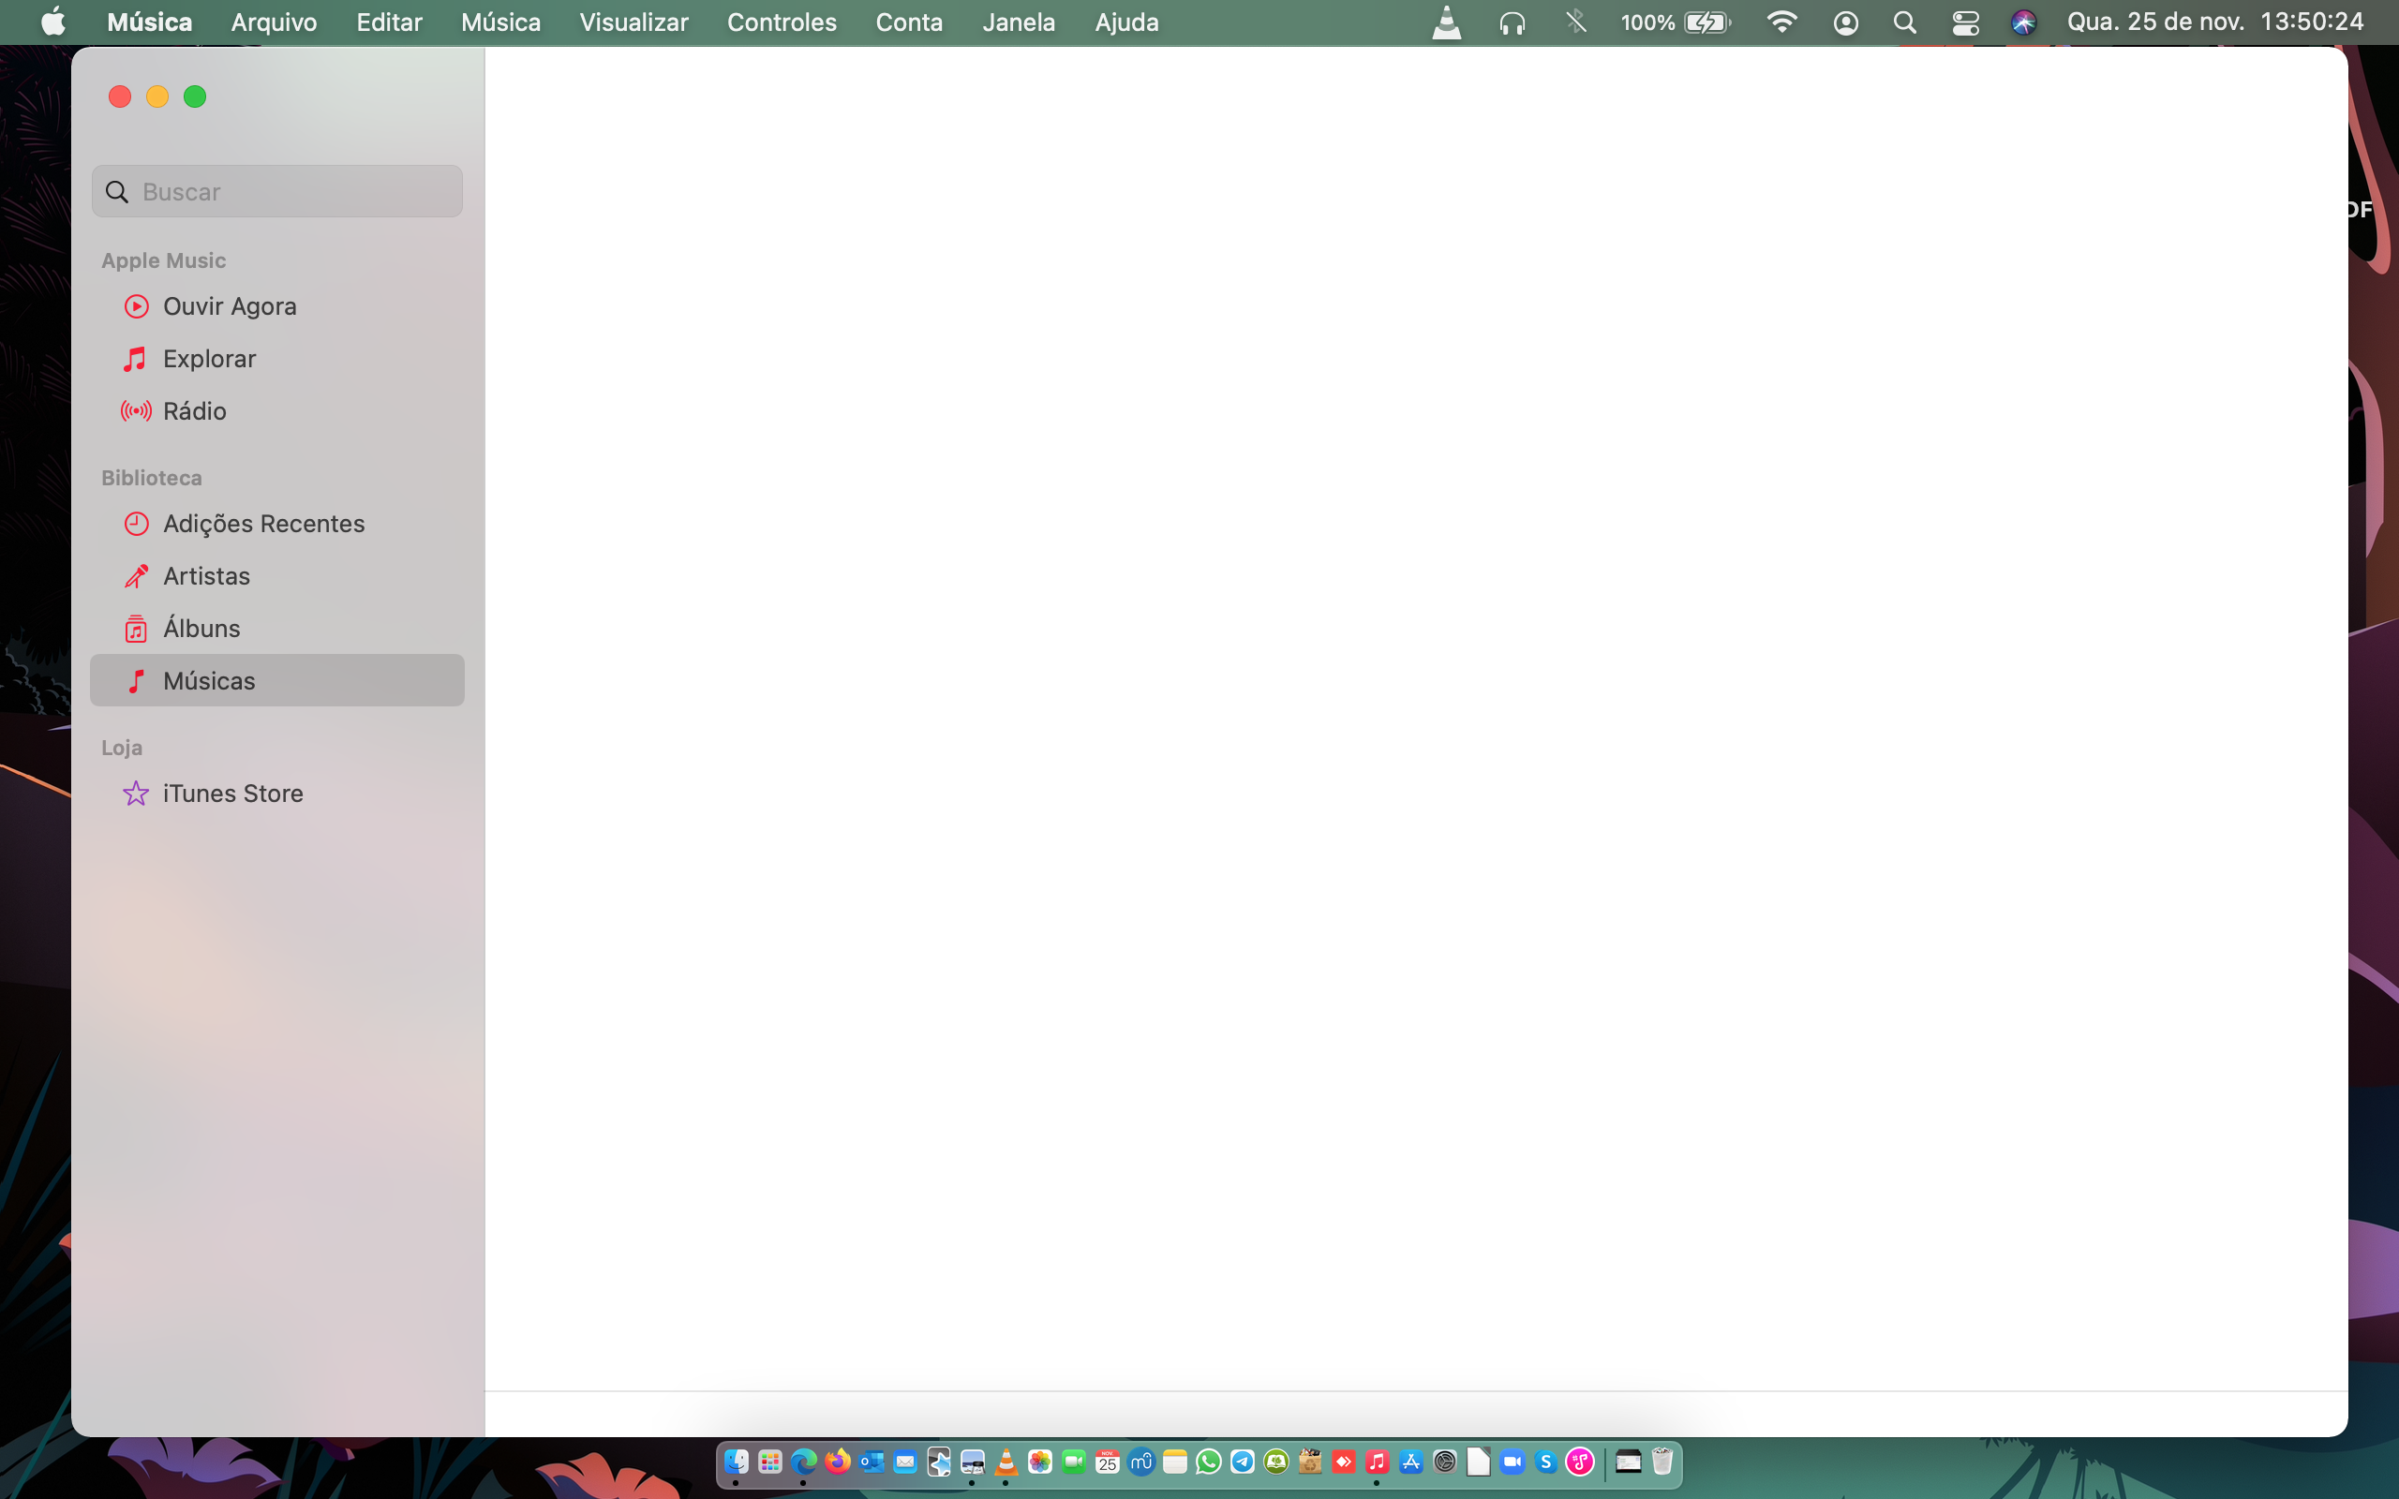Open WhatsApp from the Dock
This screenshot has height=1499, width=2399.
point(1209,1462)
